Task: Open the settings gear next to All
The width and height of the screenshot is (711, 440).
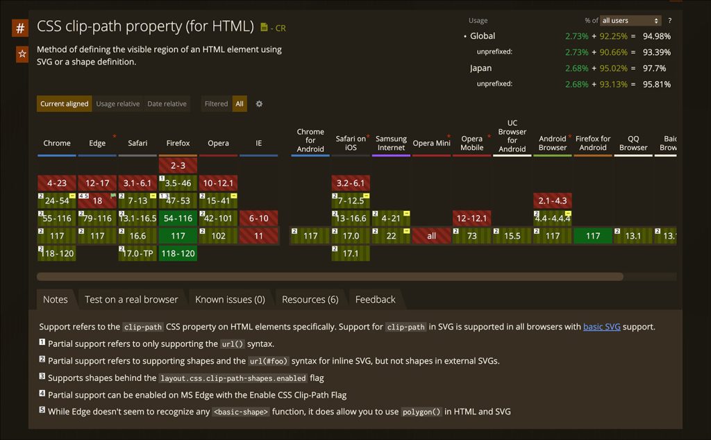Action: [259, 104]
